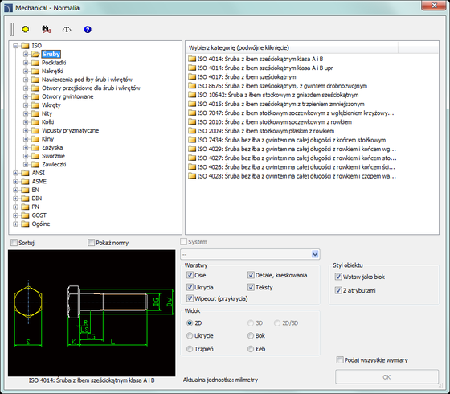Viewport: 450px width, 394px height.
Task: Click the Kołki folder icon
Action: (35, 122)
